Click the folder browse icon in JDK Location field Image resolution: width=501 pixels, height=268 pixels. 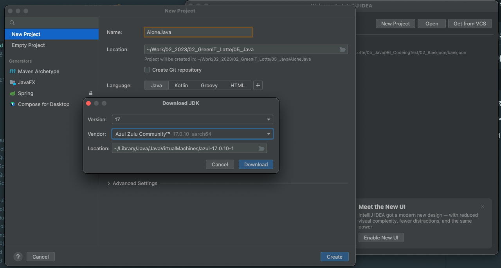261,148
